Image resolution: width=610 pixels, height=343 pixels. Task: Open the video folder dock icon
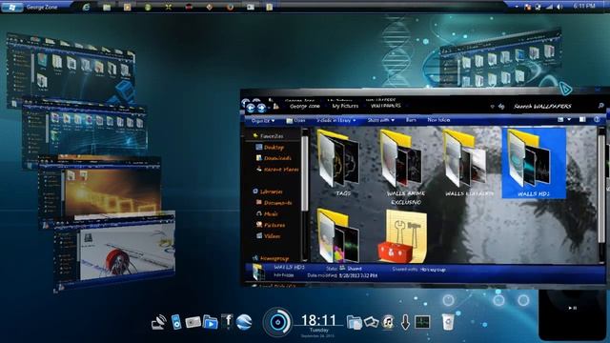210,322
